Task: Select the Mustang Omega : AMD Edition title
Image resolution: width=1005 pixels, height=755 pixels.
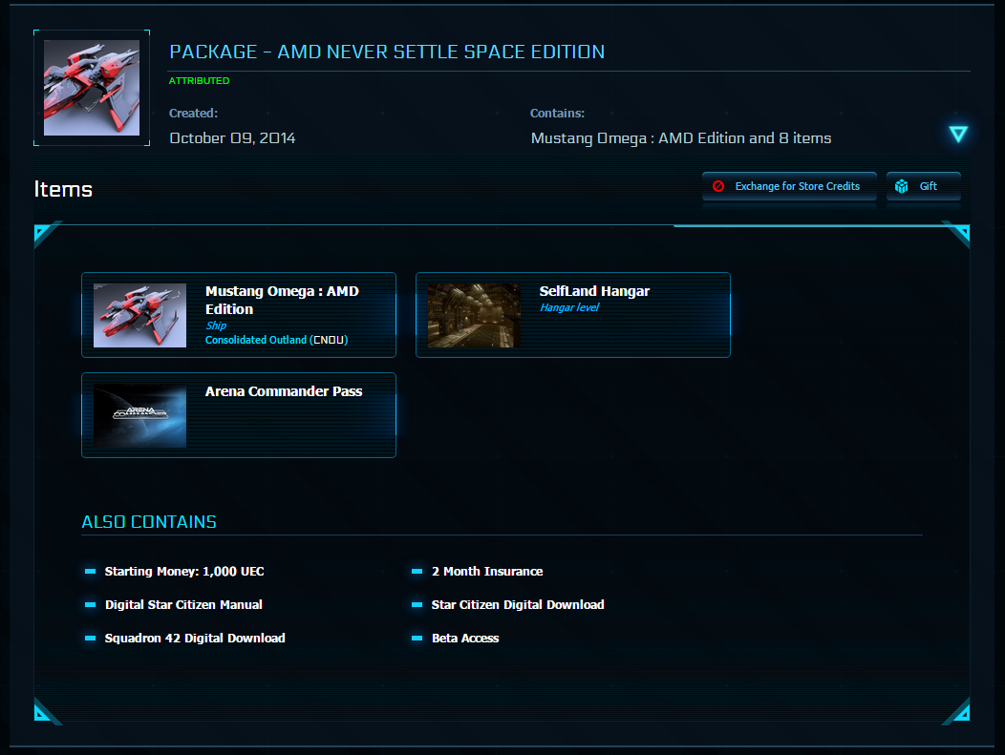Action: pos(282,300)
